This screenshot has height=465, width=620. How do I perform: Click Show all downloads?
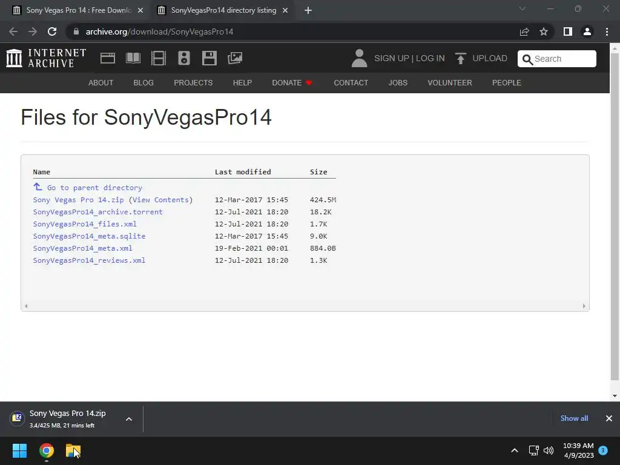[x=574, y=418]
